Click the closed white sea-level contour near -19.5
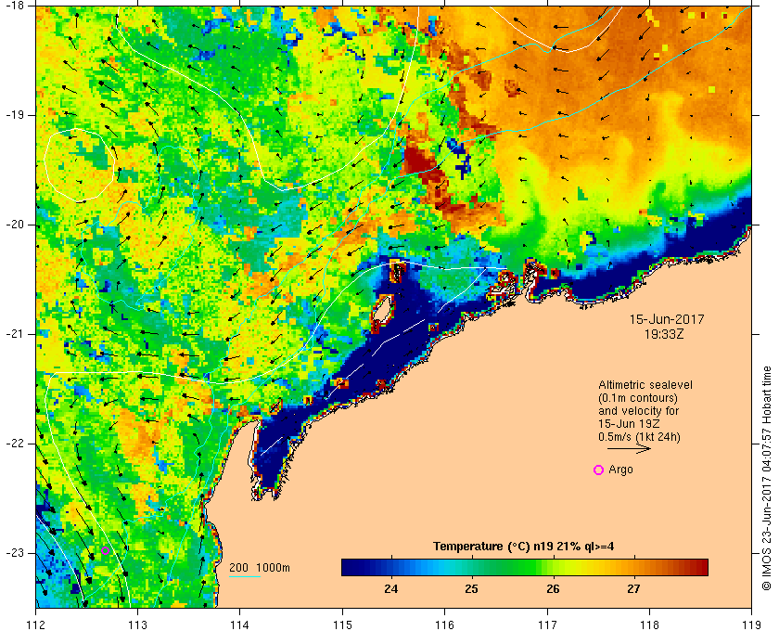 (80, 165)
